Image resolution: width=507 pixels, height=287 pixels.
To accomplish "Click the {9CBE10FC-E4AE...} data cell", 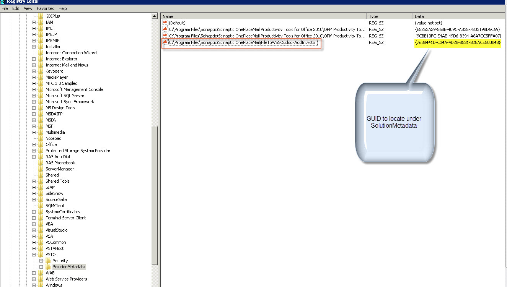I will (458, 36).
